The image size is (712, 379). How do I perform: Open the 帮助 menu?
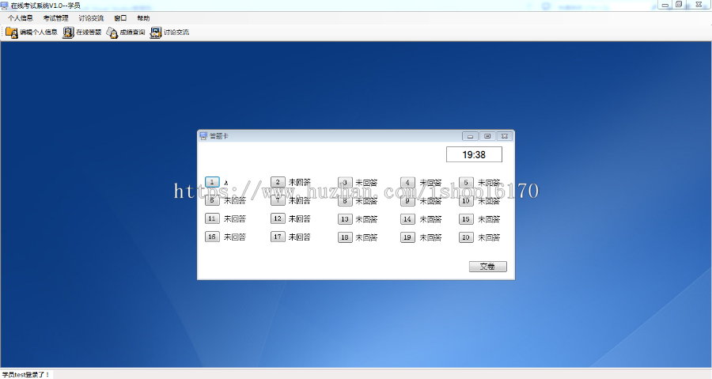[143, 18]
